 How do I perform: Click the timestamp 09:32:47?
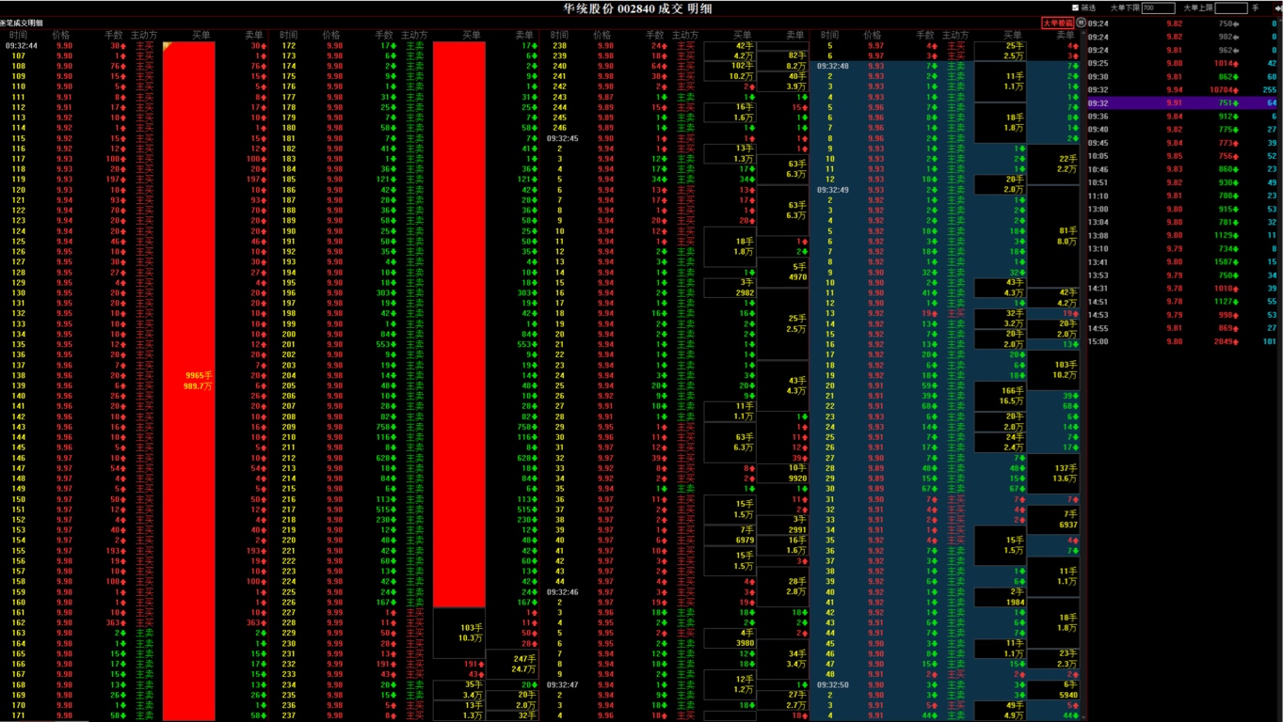point(563,685)
